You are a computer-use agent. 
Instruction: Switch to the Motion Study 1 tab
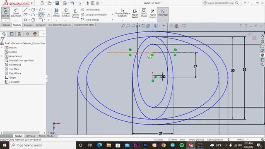point(47,136)
